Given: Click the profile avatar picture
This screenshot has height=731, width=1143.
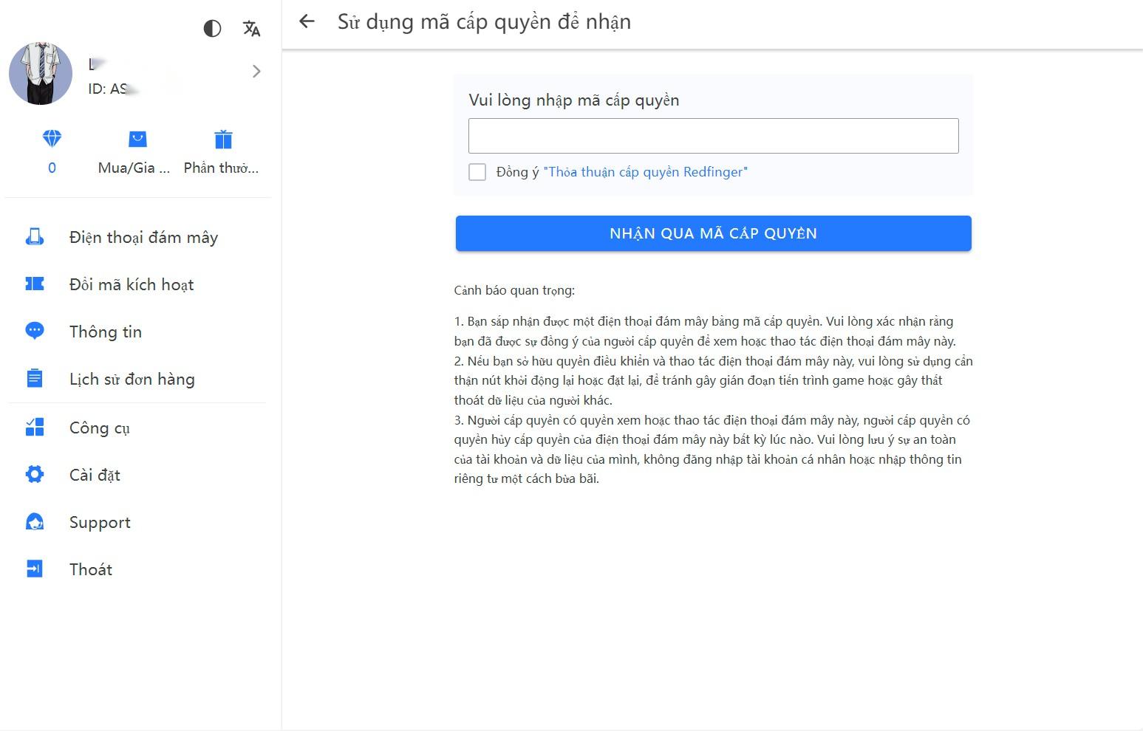Looking at the screenshot, I should pyautogui.click(x=41, y=73).
